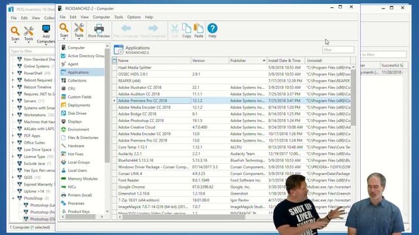Open Local Users in sidebar
The height and width of the screenshot is (235, 419).
pos(77,170)
